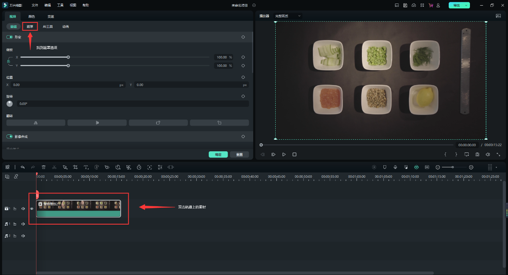508x275 pixels.
Task: Hide video track 1 using the eye icon
Action: tap(32, 209)
